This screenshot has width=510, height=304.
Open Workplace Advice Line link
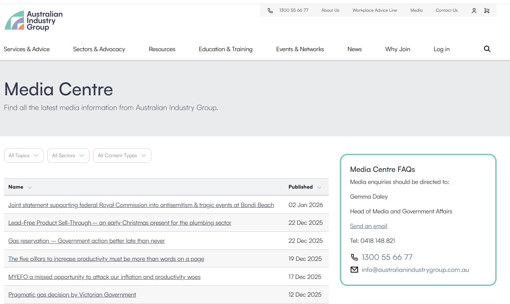(374, 10)
